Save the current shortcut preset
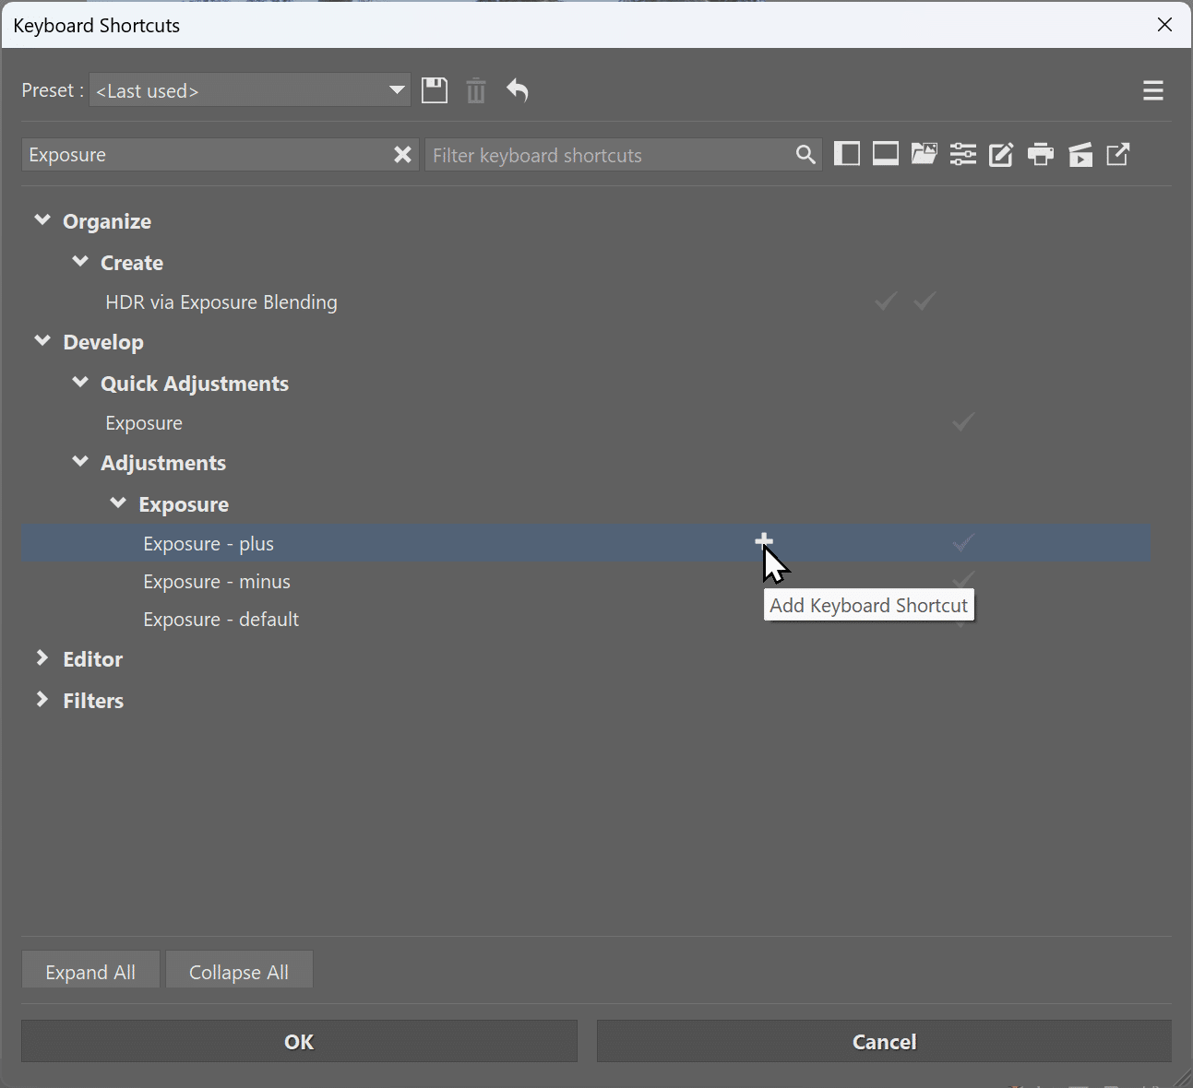Viewport: 1193px width, 1088px height. (435, 90)
